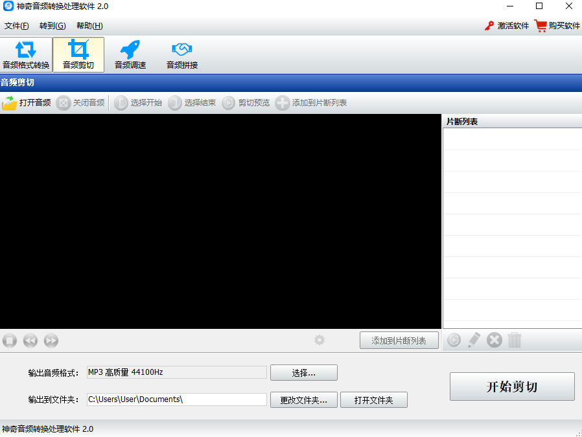Click the 音频剪切 blue section header
Viewport: 582px width, 437px height.
291,83
